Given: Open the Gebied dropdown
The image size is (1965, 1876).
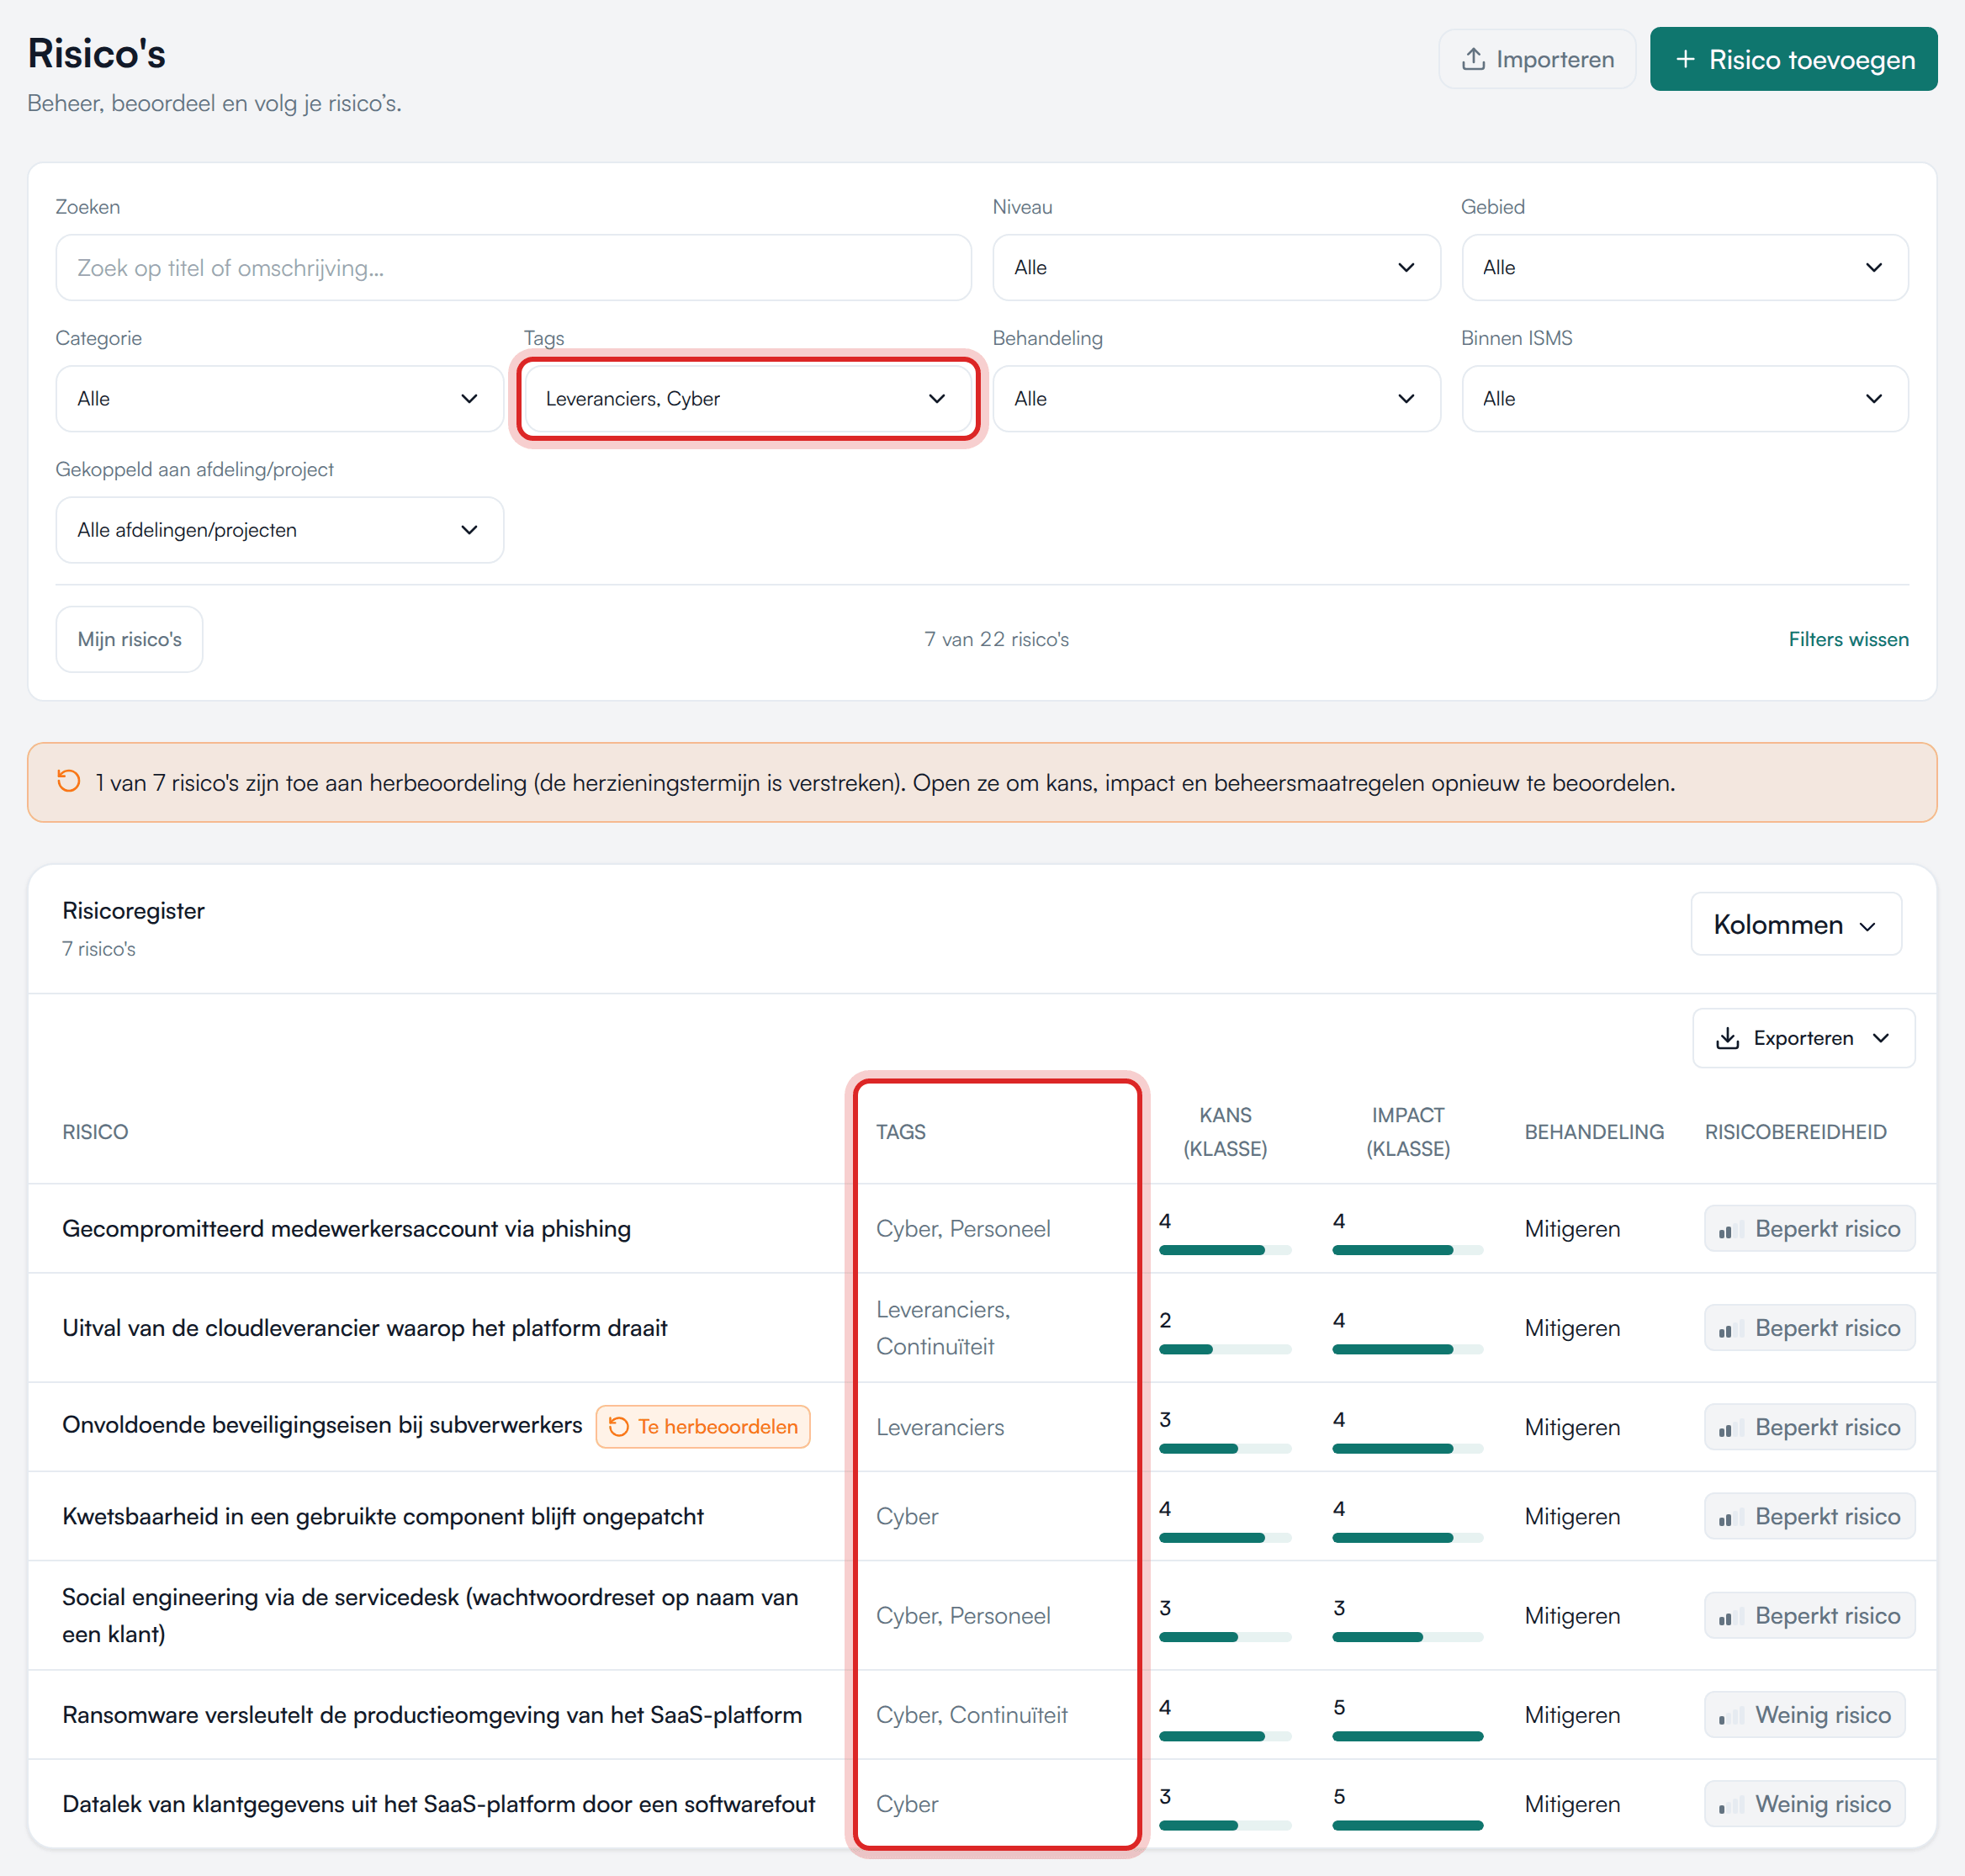Looking at the screenshot, I should tap(1684, 267).
